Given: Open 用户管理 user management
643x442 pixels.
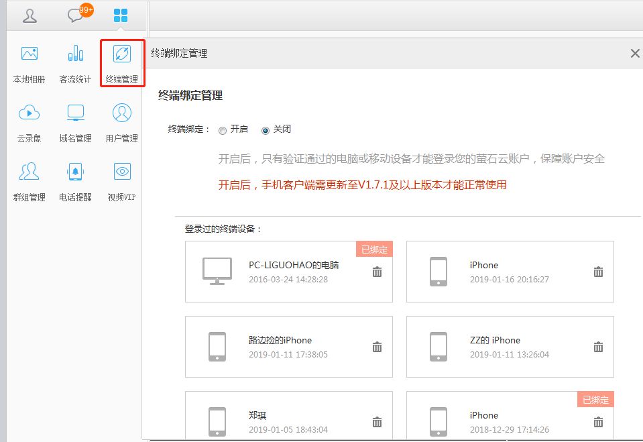Looking at the screenshot, I should coord(122,113).
